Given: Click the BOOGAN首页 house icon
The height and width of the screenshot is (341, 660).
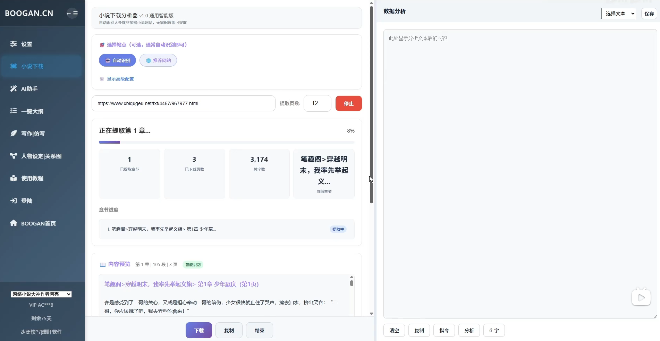Looking at the screenshot, I should (x=14, y=223).
